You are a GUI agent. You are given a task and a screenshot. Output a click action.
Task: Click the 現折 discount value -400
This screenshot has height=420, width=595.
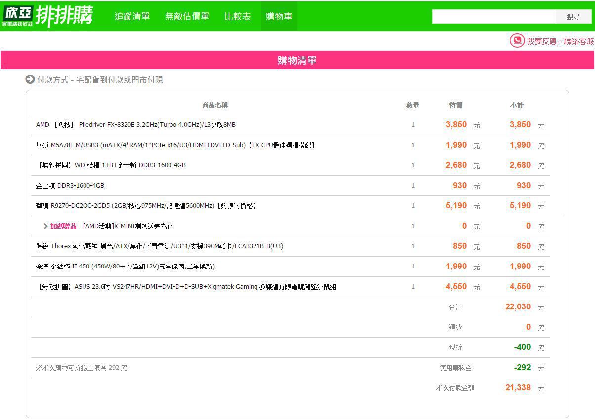(522, 347)
